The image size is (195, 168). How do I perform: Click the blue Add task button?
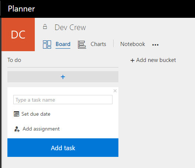click(x=63, y=148)
